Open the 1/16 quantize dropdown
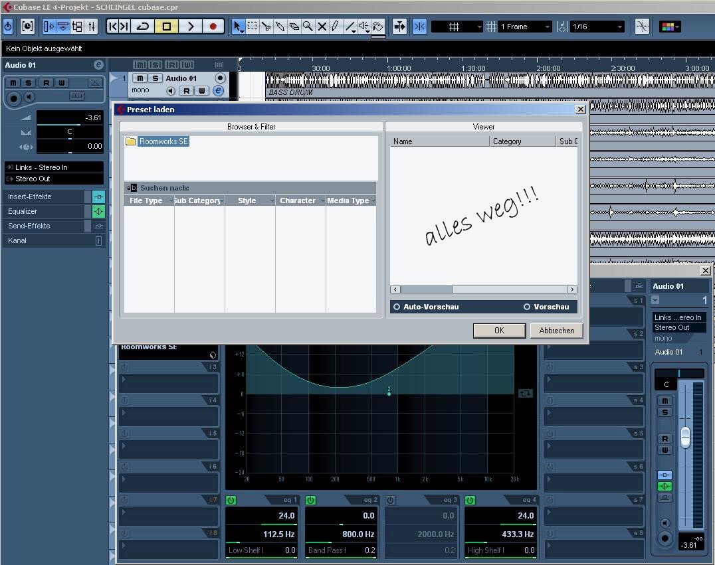The height and width of the screenshot is (565, 715). 597,27
